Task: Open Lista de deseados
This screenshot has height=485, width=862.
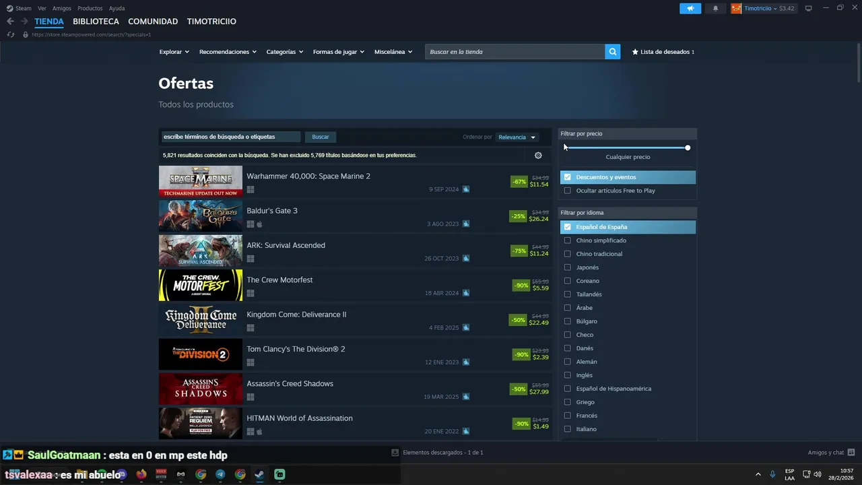Action: pyautogui.click(x=663, y=52)
